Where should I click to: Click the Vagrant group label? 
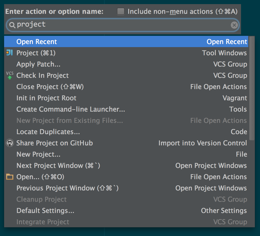[x=235, y=98]
